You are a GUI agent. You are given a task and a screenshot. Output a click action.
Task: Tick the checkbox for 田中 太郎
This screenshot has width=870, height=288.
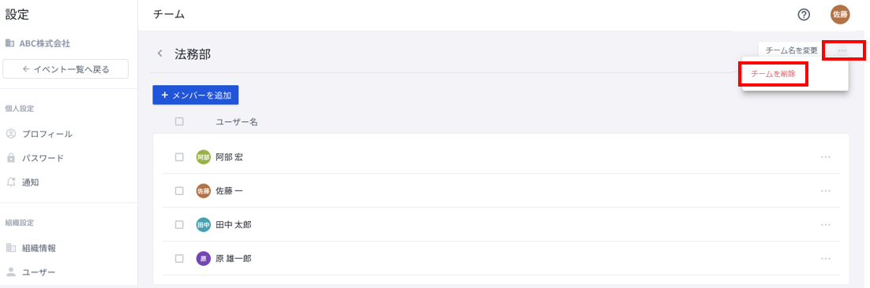pos(179,224)
